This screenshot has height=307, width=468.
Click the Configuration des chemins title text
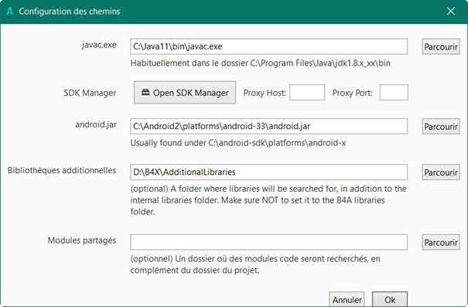pyautogui.click(x=70, y=12)
